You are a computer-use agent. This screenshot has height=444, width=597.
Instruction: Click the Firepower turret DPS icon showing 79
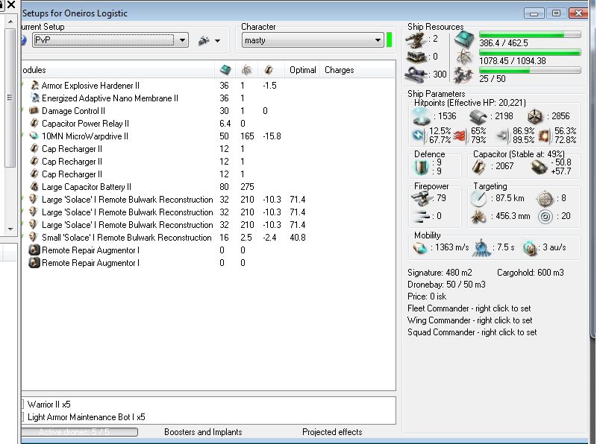[421, 198]
